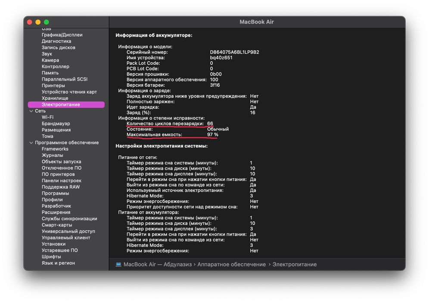Open Принтеры in the sidebar
The image size is (429, 302).
tap(53, 85)
